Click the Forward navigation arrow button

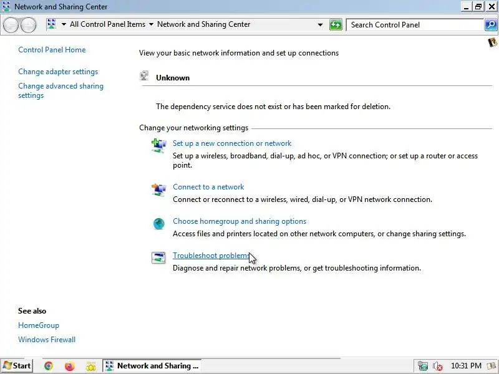[x=28, y=25]
